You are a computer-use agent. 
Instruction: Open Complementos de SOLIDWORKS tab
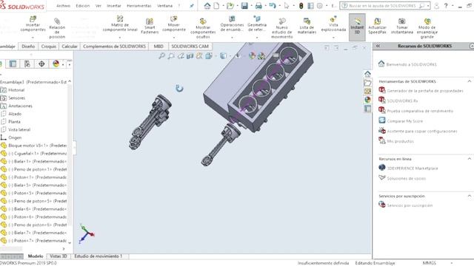(x=114, y=47)
